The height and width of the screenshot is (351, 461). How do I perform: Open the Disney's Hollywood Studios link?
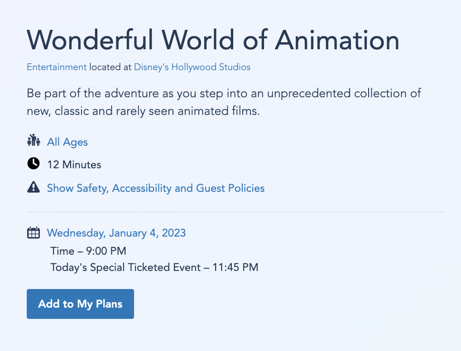(x=192, y=67)
